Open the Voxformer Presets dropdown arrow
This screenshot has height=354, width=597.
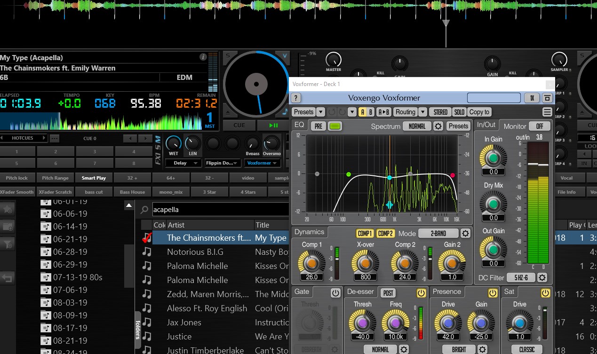pyautogui.click(x=320, y=112)
